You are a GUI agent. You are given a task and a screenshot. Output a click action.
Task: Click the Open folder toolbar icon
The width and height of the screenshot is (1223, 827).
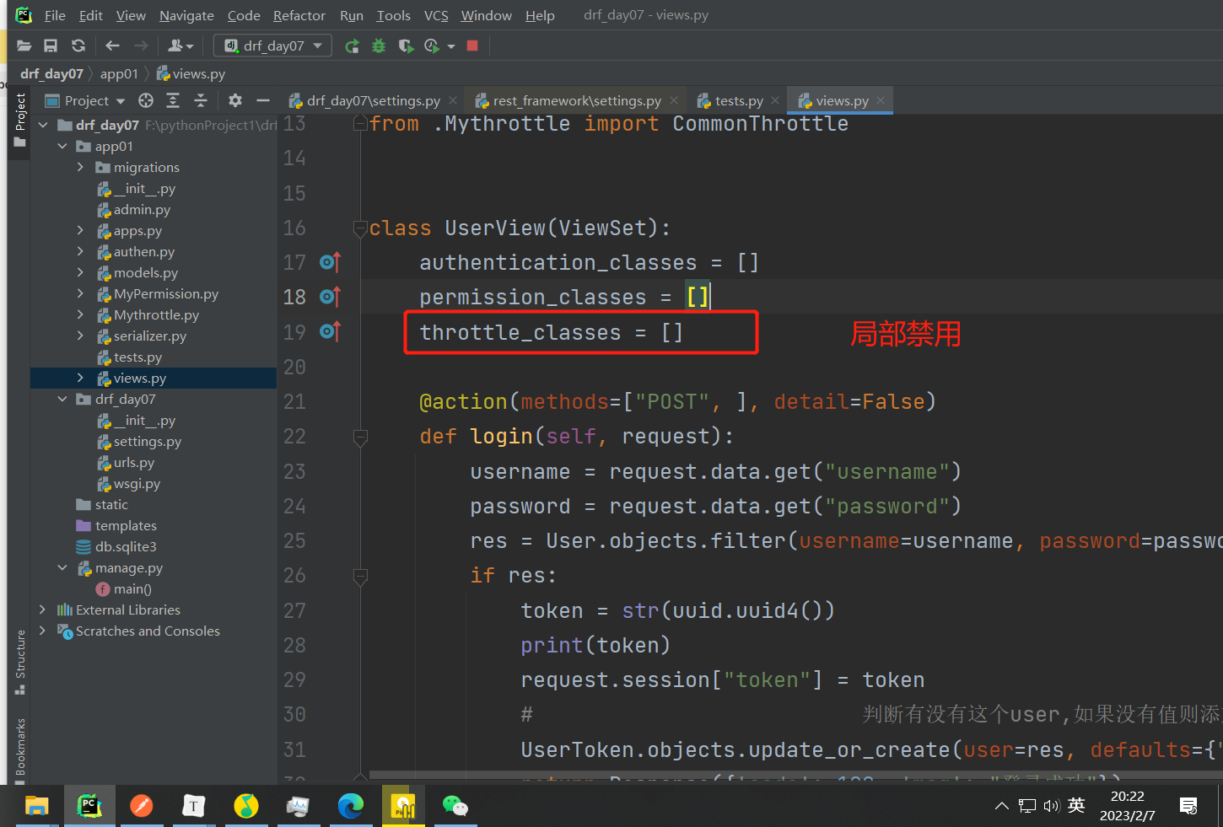(24, 46)
